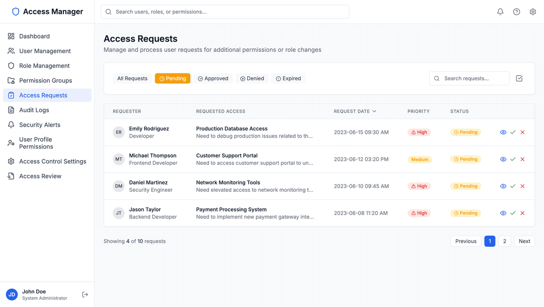Click the User Management sidebar icon

tap(11, 51)
